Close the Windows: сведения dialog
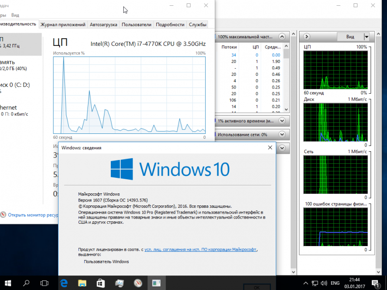Viewport: 387px width, 290px height. coord(270,147)
